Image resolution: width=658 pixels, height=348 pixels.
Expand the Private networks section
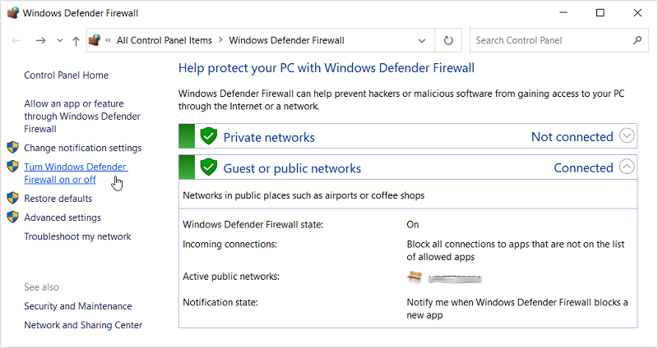pos(627,136)
